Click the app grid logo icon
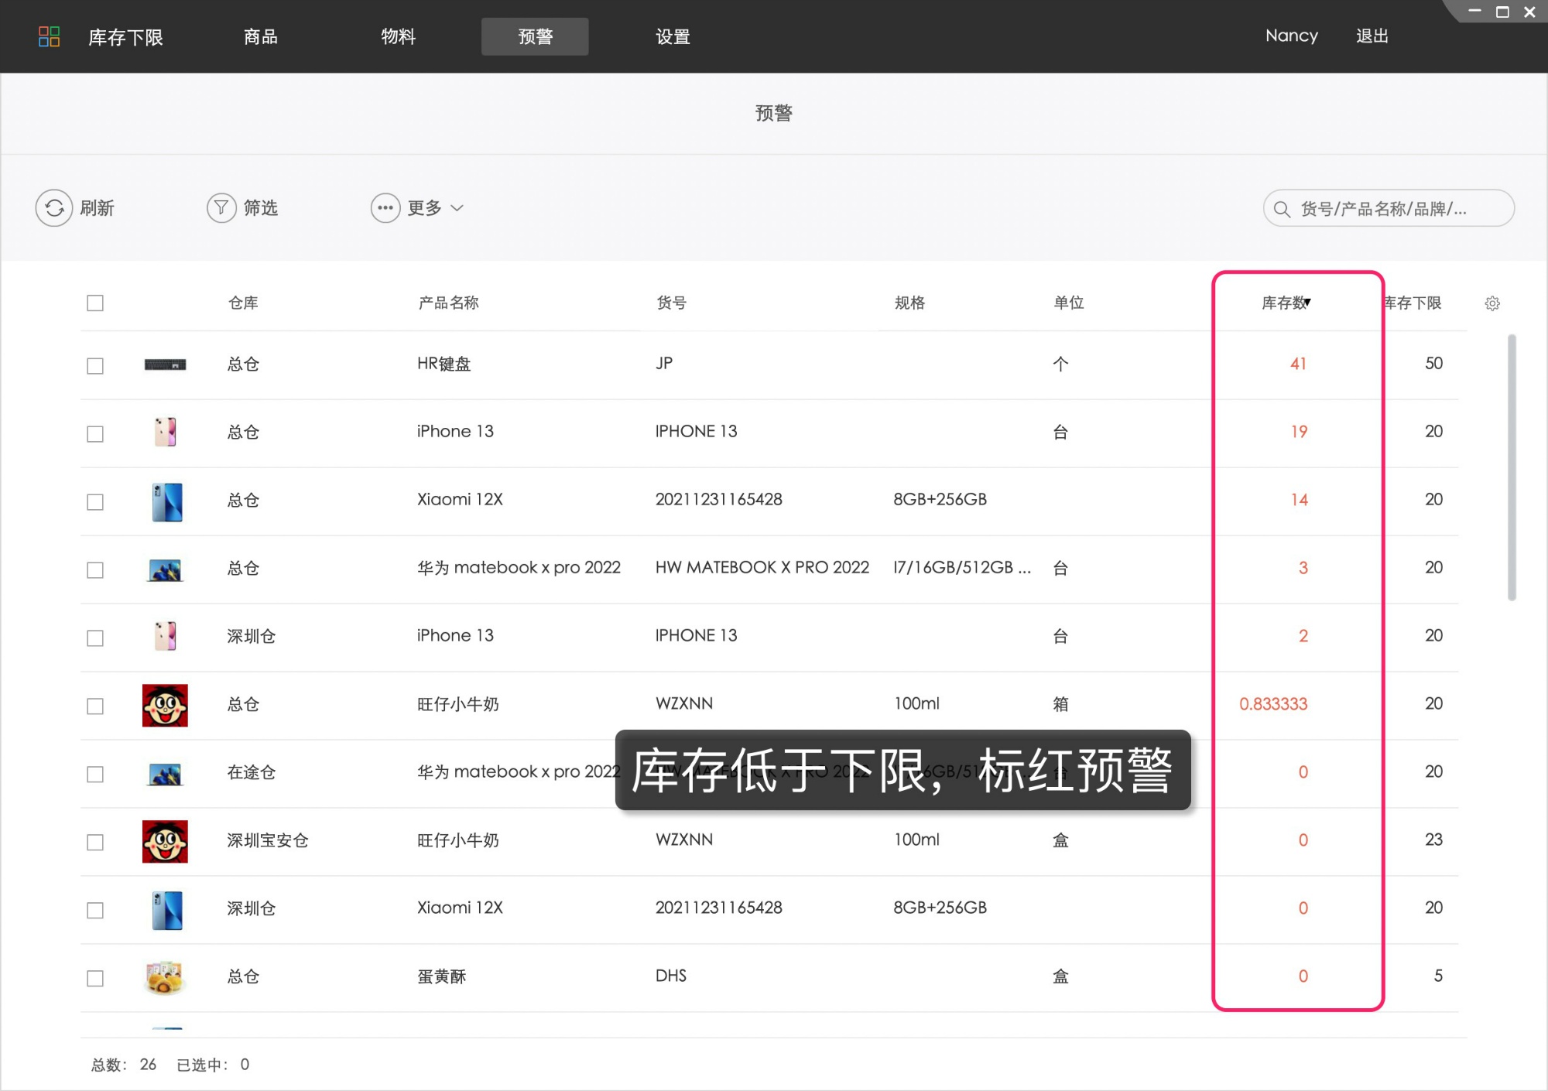This screenshot has height=1091, width=1548. point(49,36)
